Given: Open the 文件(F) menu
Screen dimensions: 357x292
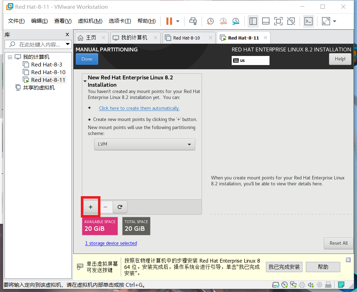Looking at the screenshot, I should (x=16, y=21).
